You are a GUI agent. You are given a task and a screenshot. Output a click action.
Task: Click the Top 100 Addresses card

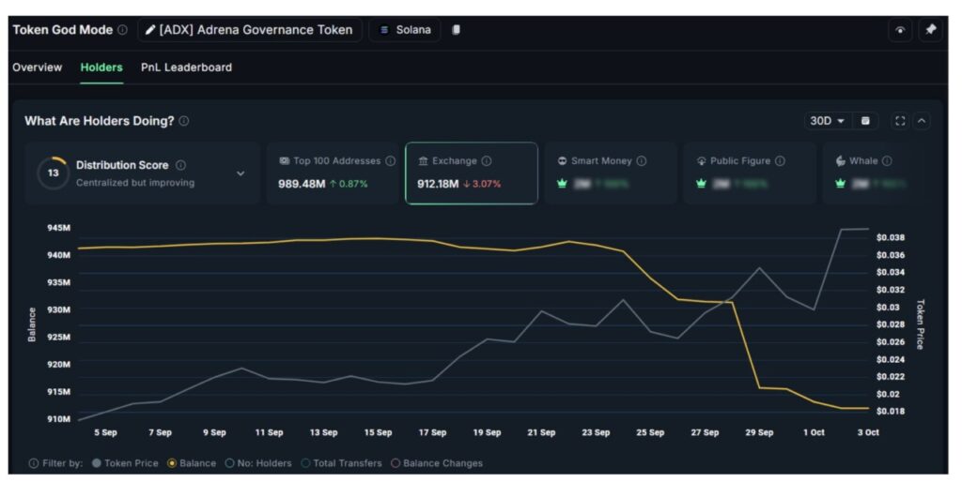pos(333,173)
